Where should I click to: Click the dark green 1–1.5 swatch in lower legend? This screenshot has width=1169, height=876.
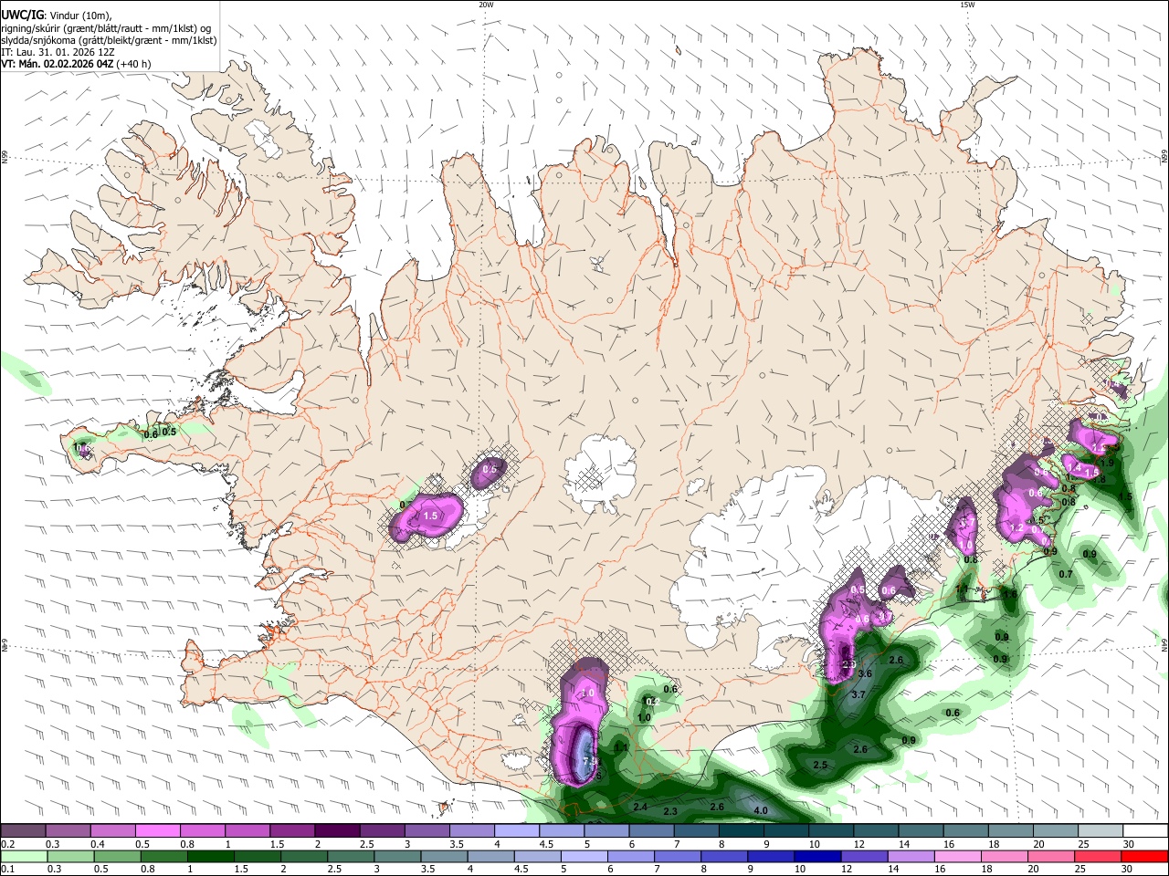pyautogui.click(x=212, y=856)
